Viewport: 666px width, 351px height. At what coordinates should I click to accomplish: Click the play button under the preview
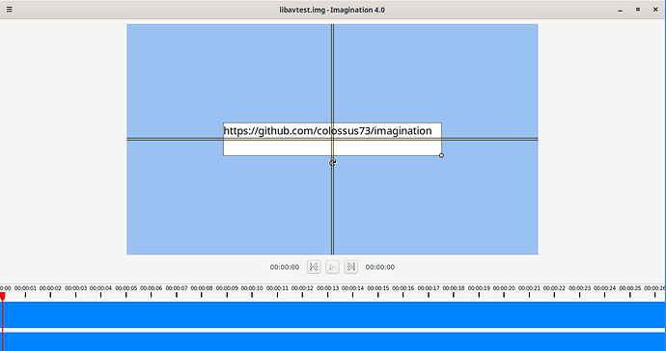click(332, 267)
